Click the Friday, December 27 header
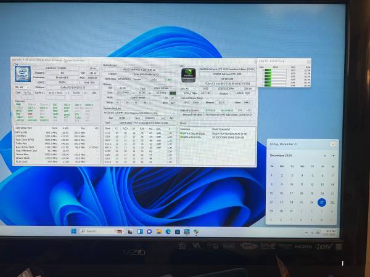The image size is (370, 277). [284, 144]
